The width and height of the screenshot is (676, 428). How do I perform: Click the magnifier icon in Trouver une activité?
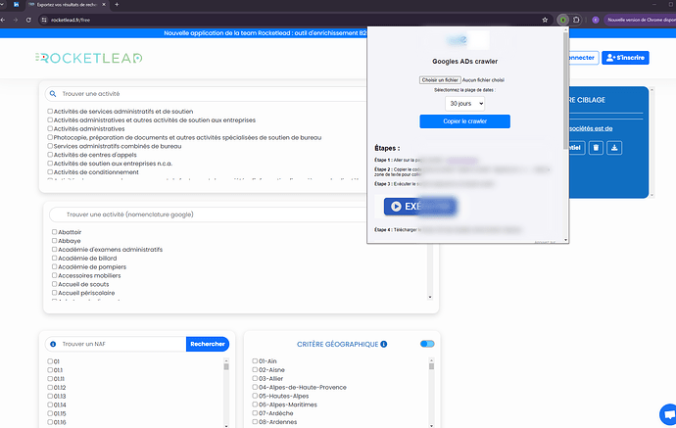(x=53, y=93)
